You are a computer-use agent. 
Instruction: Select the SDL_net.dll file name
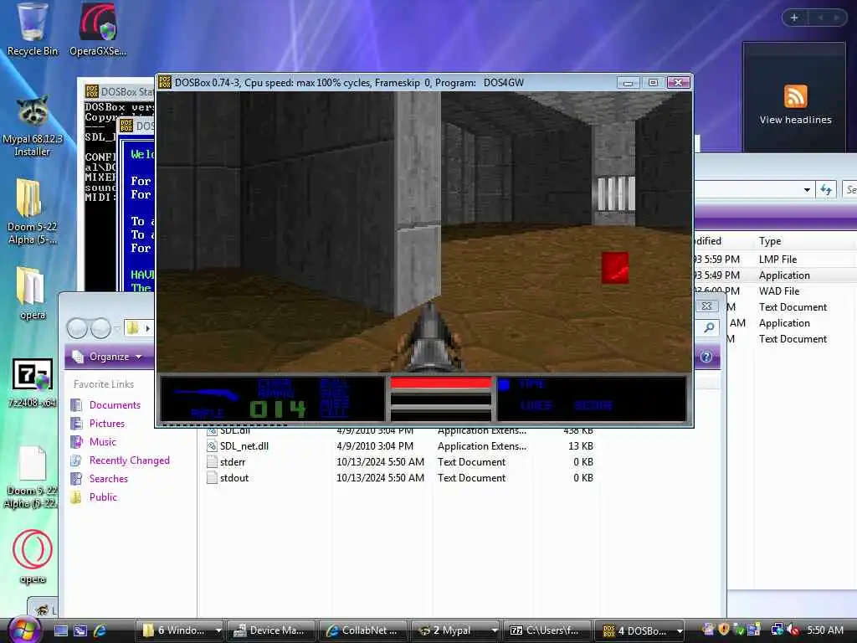point(244,446)
